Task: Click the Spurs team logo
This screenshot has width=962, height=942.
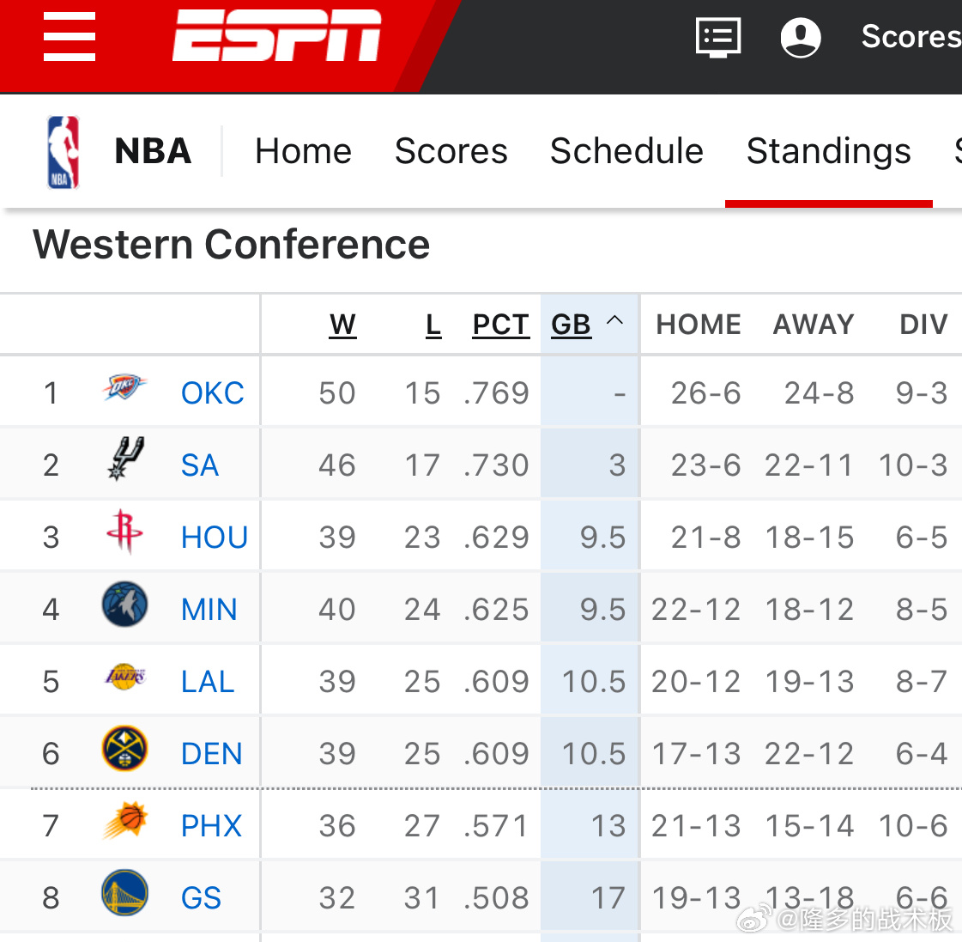Action: pos(125,460)
